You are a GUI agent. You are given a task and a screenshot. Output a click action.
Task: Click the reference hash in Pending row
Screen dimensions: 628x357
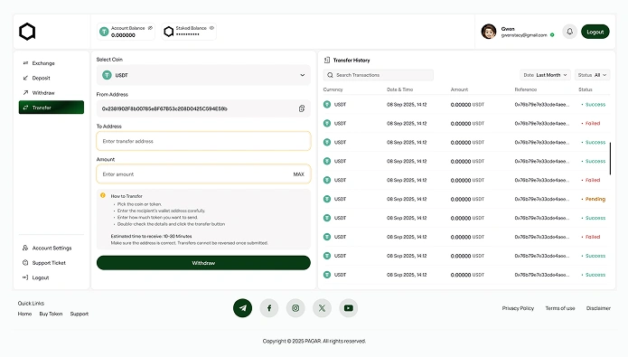[541, 199]
